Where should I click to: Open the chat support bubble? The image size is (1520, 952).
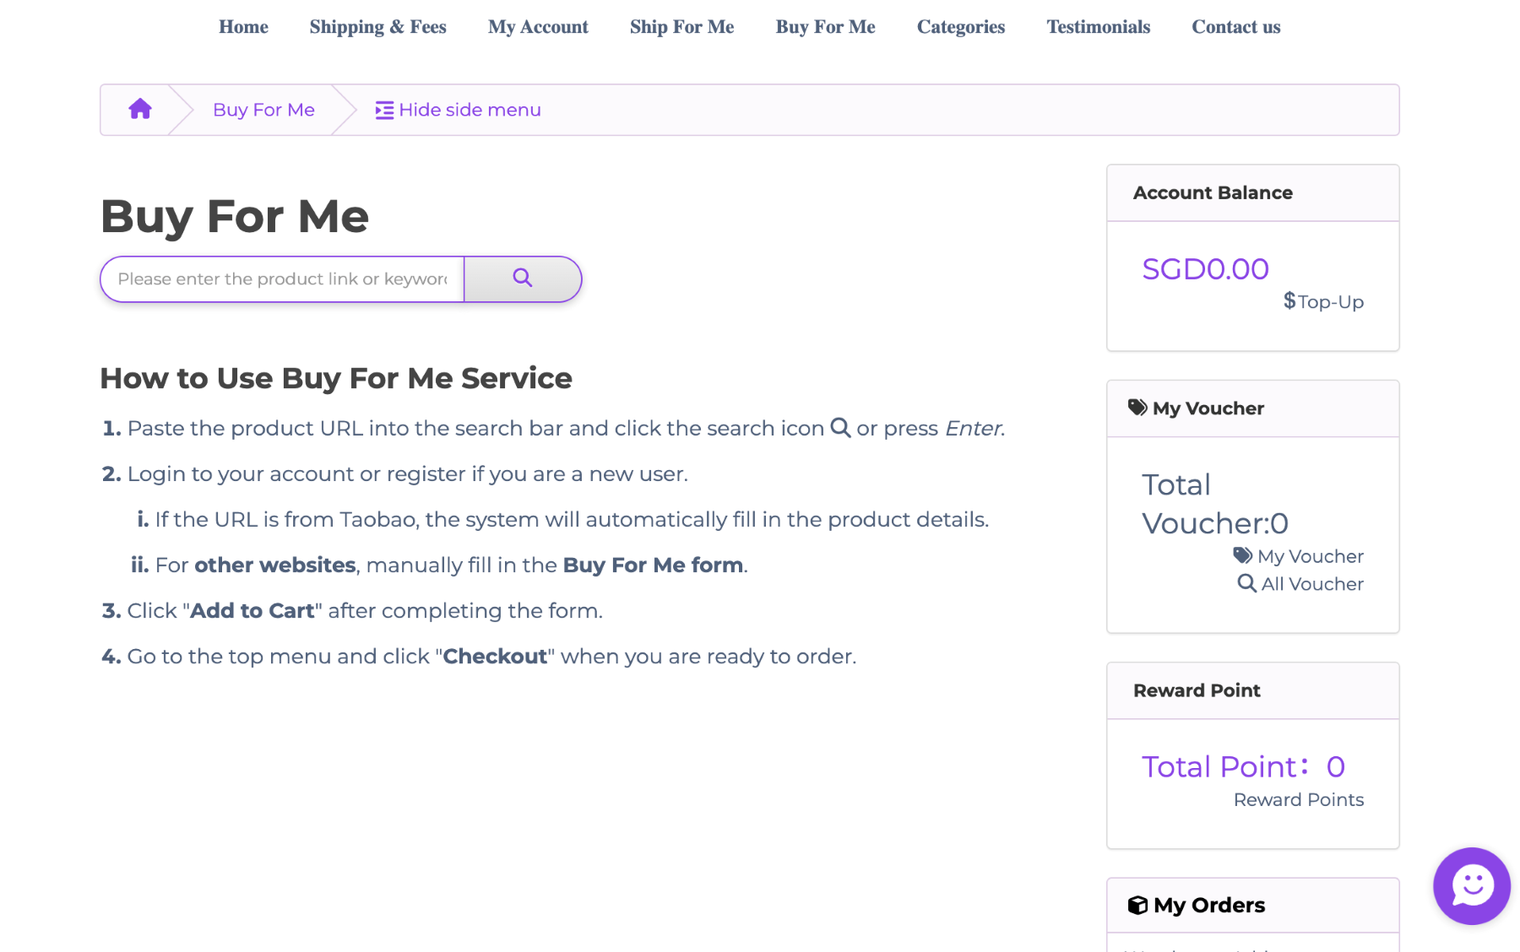click(1471, 885)
